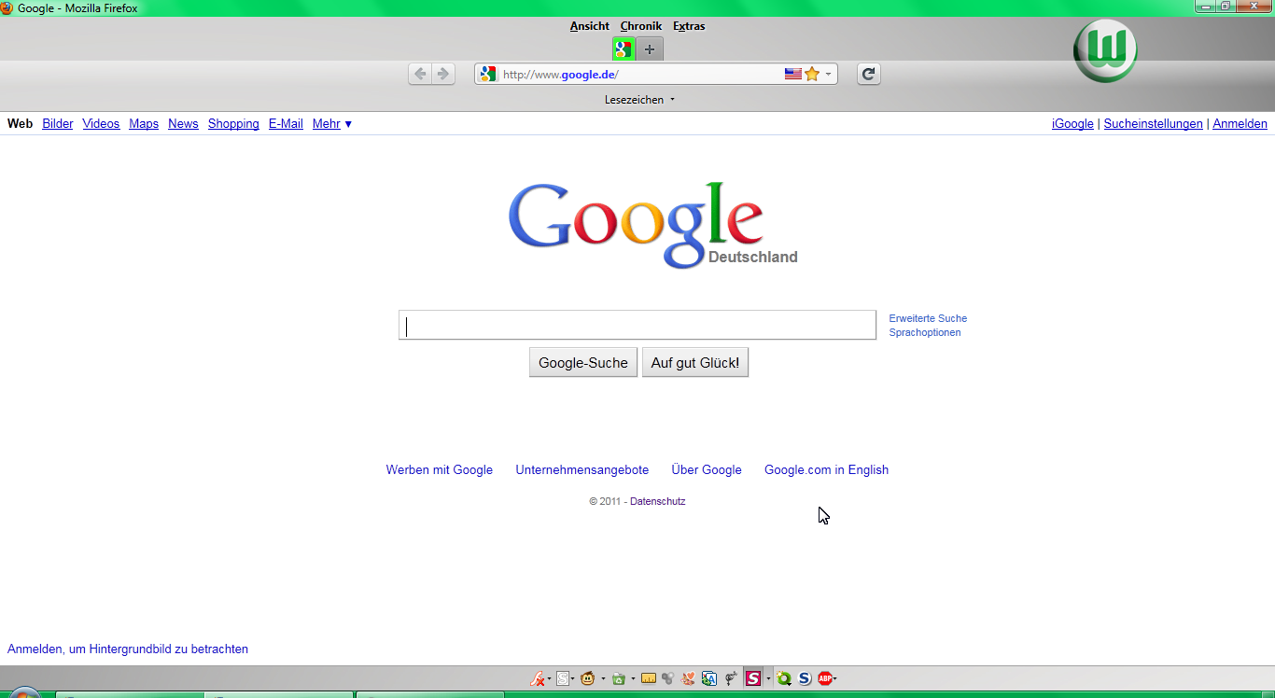
Task: Open the Datenschutz privacy link
Action: (x=658, y=501)
